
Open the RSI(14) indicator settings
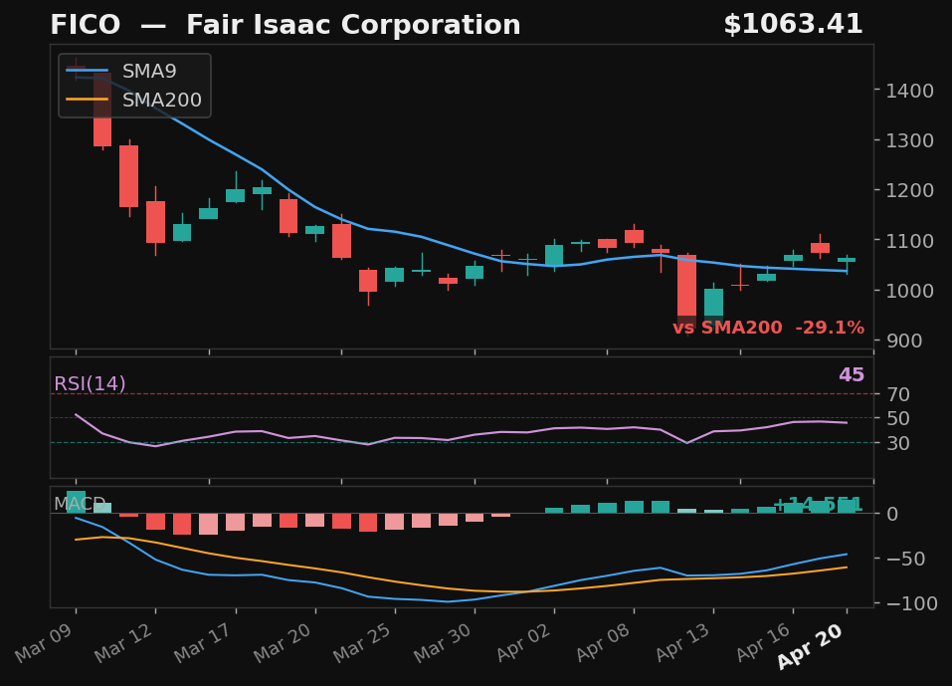coord(90,382)
